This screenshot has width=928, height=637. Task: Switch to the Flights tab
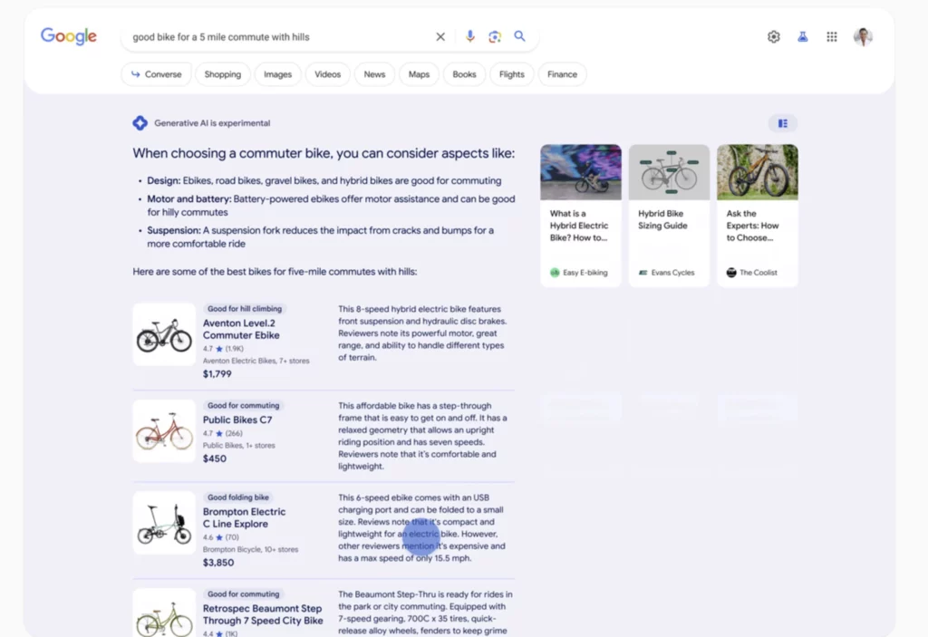[x=511, y=74]
